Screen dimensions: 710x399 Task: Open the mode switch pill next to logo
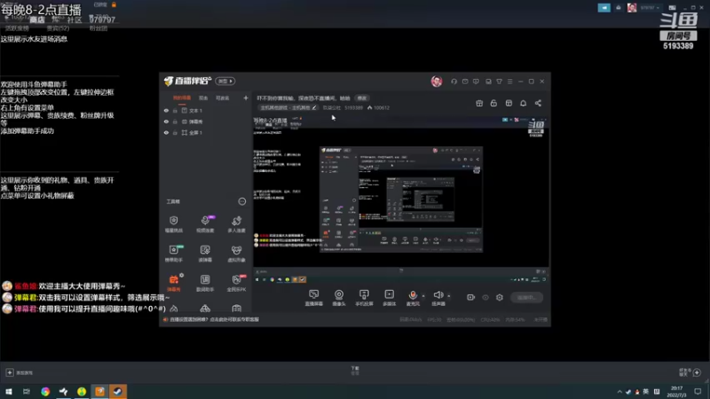pos(225,81)
